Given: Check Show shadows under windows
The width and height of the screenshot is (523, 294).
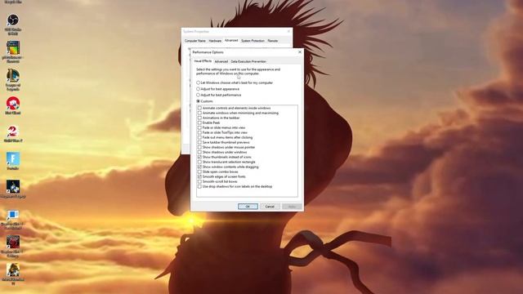Looking at the screenshot, I should (x=199, y=152).
